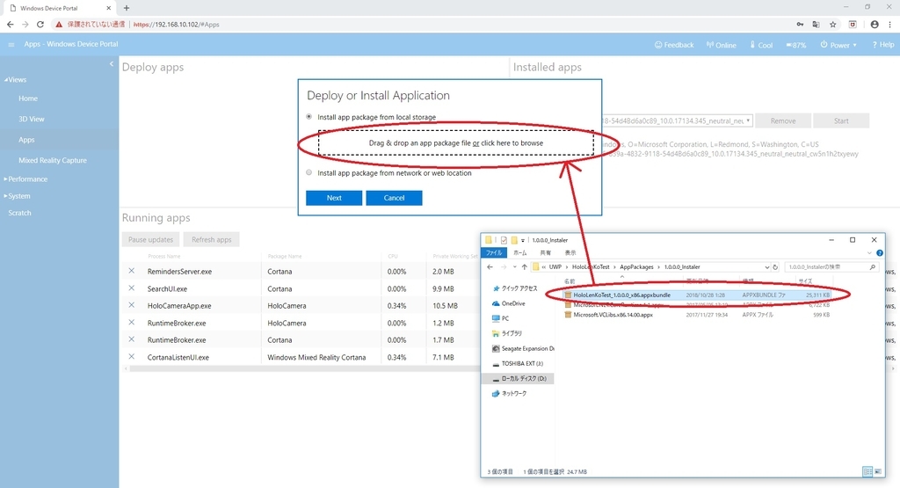Click Next in deploy dialog
The height and width of the screenshot is (488, 900).
(334, 198)
